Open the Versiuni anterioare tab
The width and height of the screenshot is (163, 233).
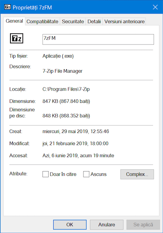coord(124,22)
